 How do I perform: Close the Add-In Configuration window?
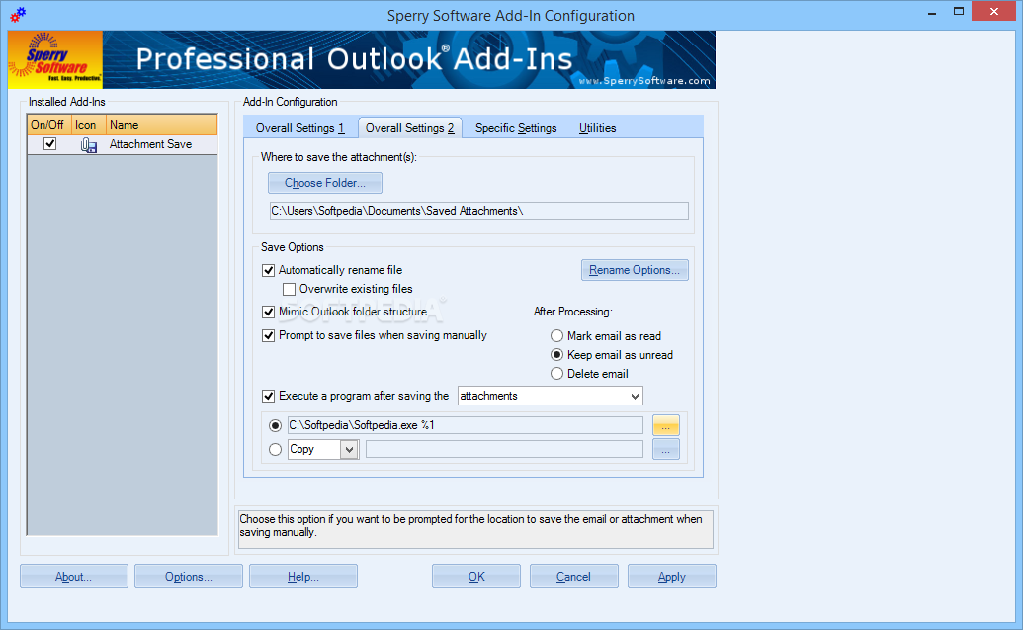click(993, 12)
